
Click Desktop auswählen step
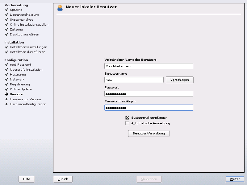24,34
